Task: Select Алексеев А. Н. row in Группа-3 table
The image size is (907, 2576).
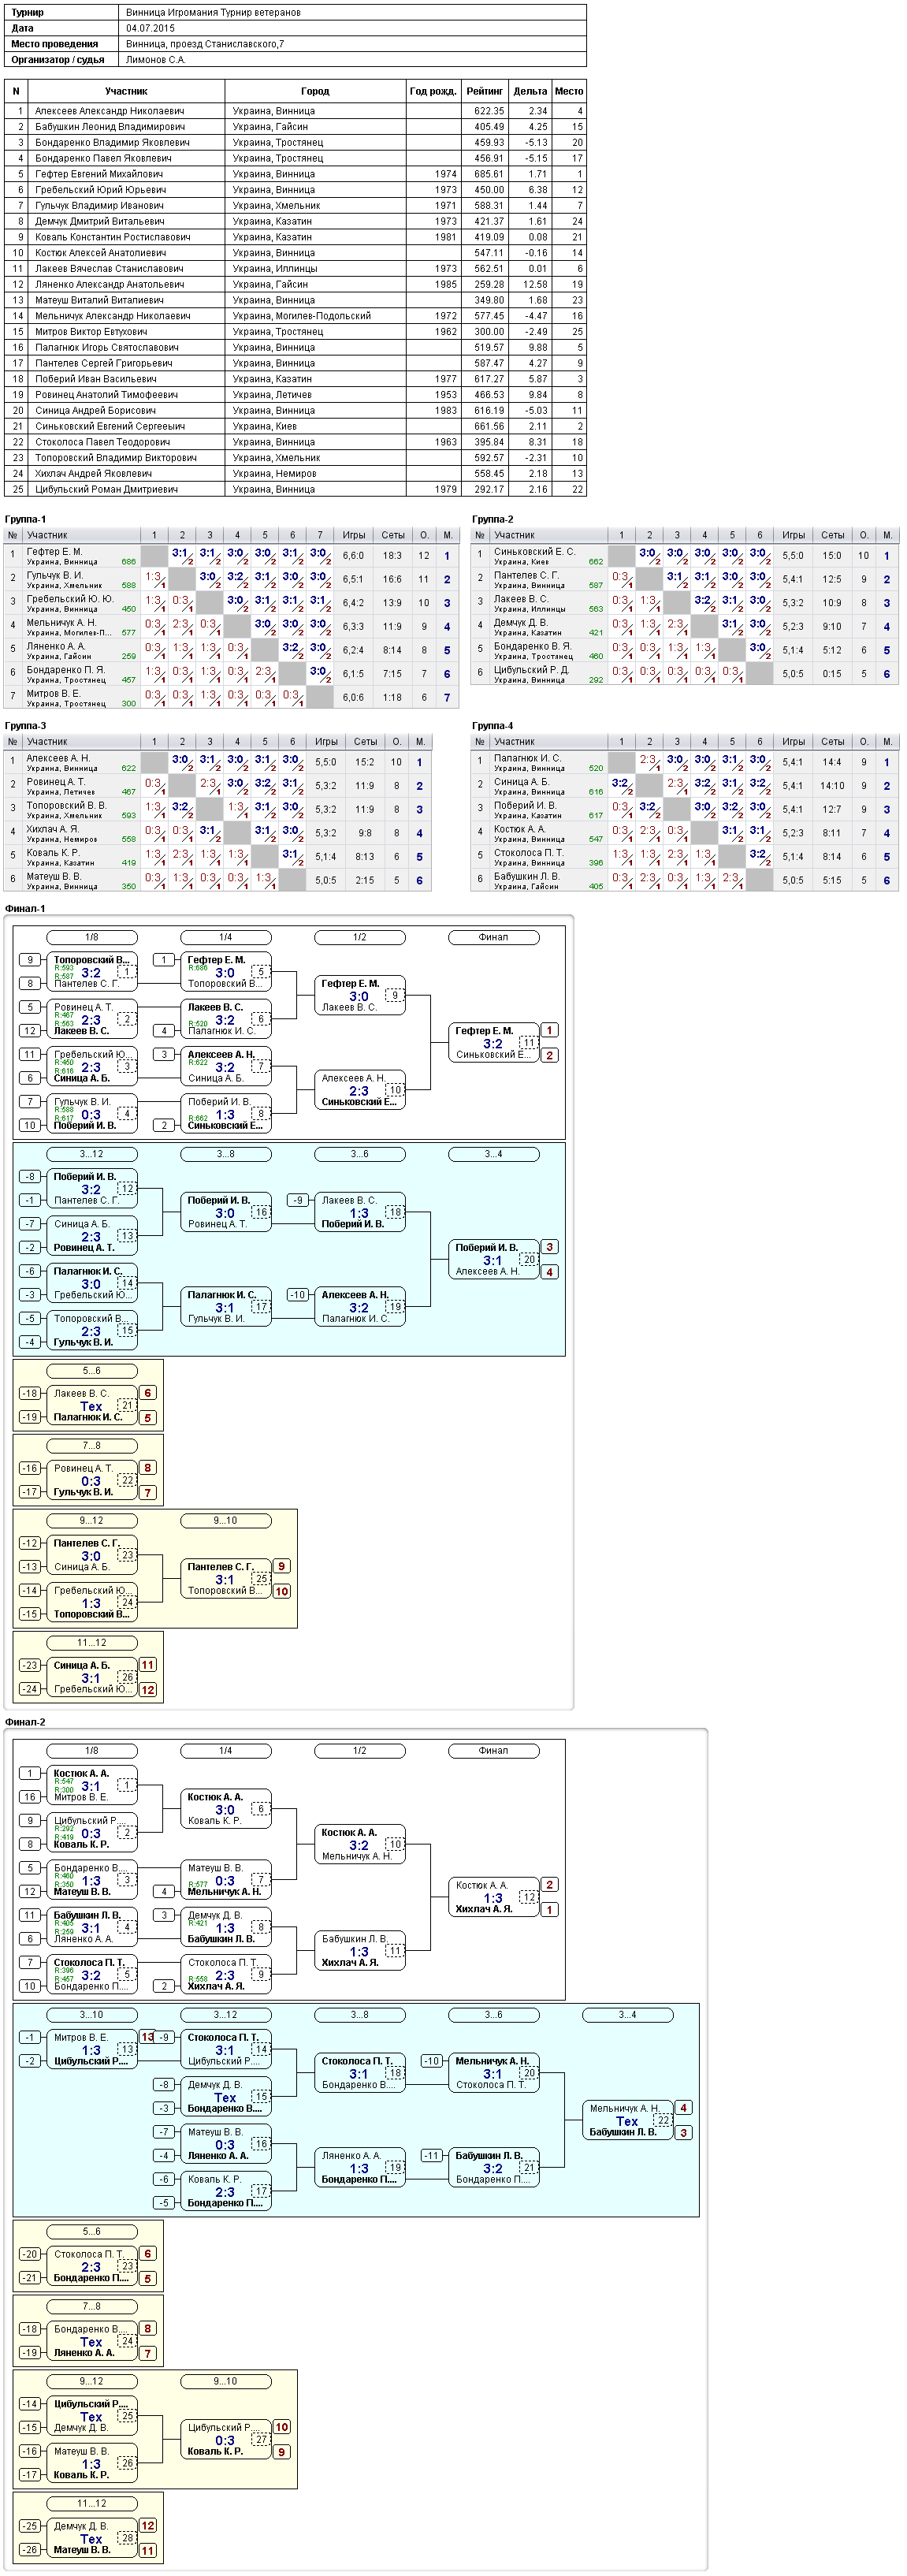Action: [x=217, y=762]
